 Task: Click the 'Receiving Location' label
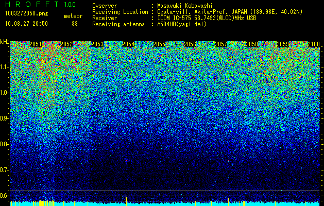pos(120,12)
